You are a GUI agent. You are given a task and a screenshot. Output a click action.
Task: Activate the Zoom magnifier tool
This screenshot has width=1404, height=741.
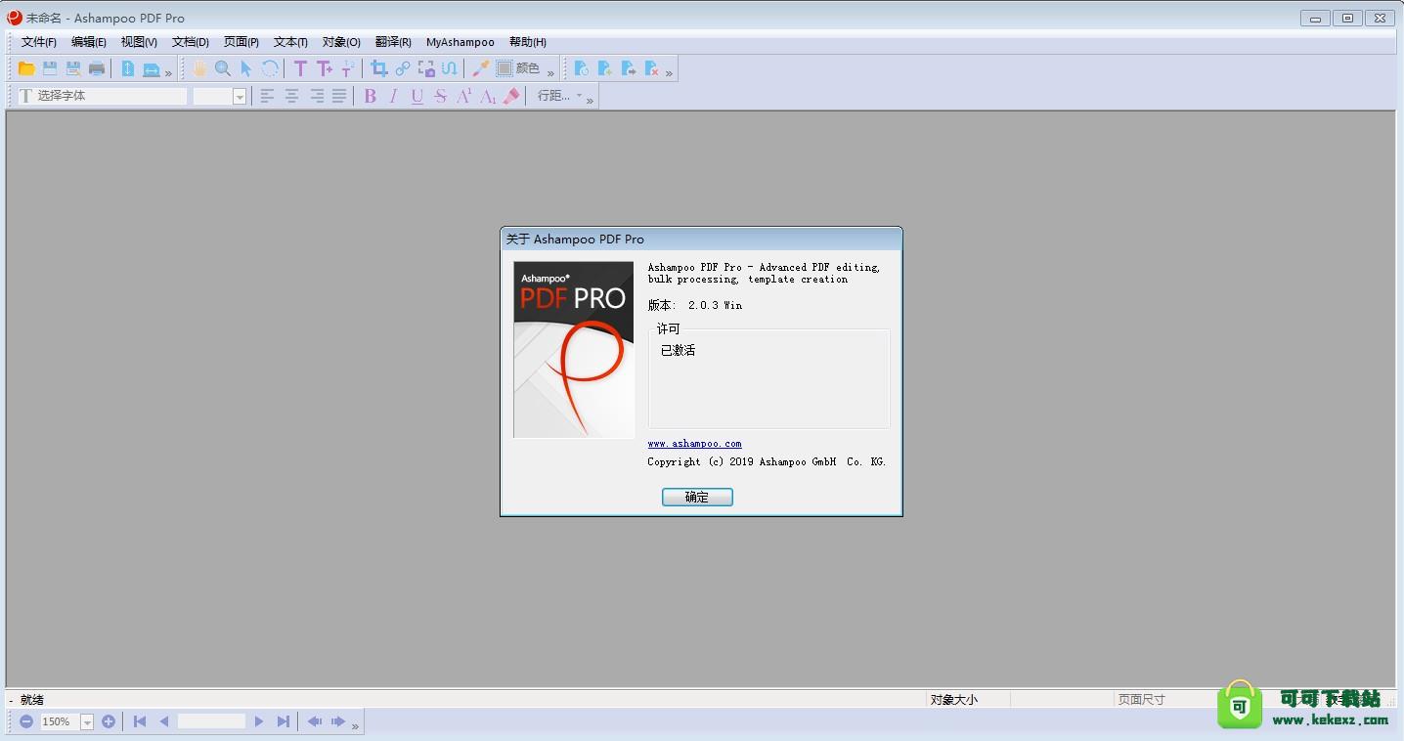[224, 68]
